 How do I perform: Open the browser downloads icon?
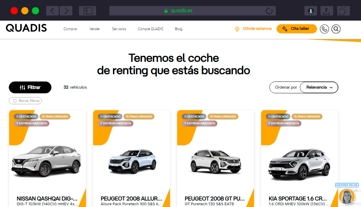[310, 11]
